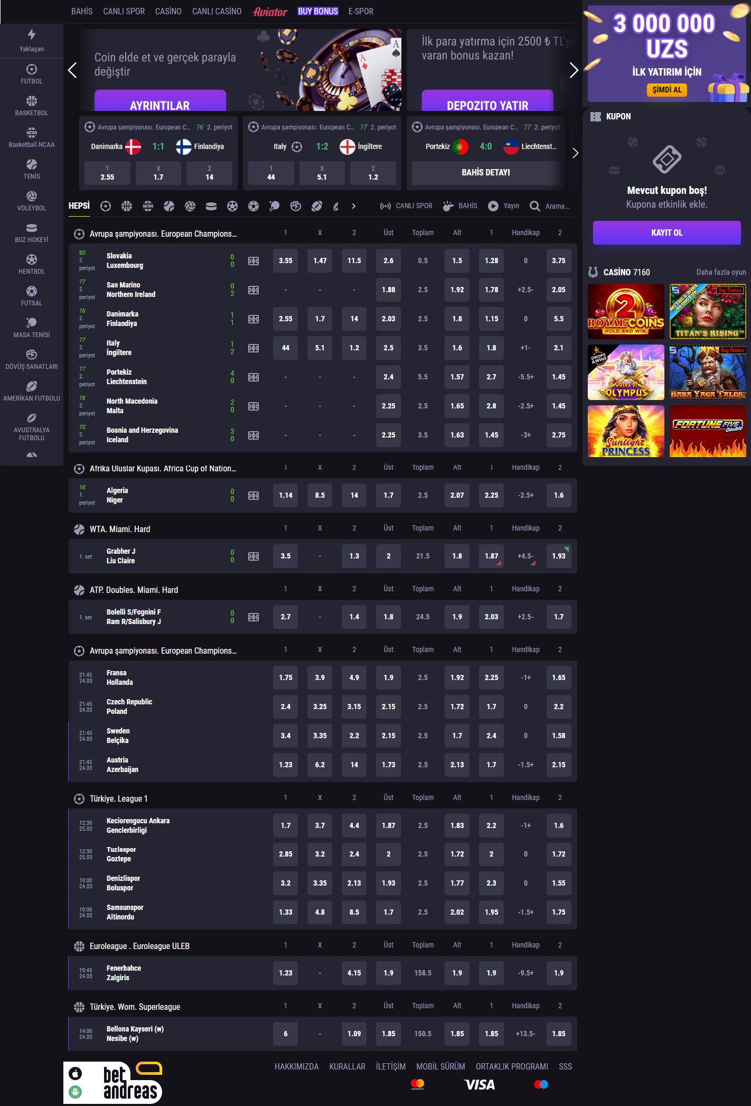This screenshot has width=751, height=1106.
Task: Select Amerikan Futbolu in the sidebar
Action: 32,391
